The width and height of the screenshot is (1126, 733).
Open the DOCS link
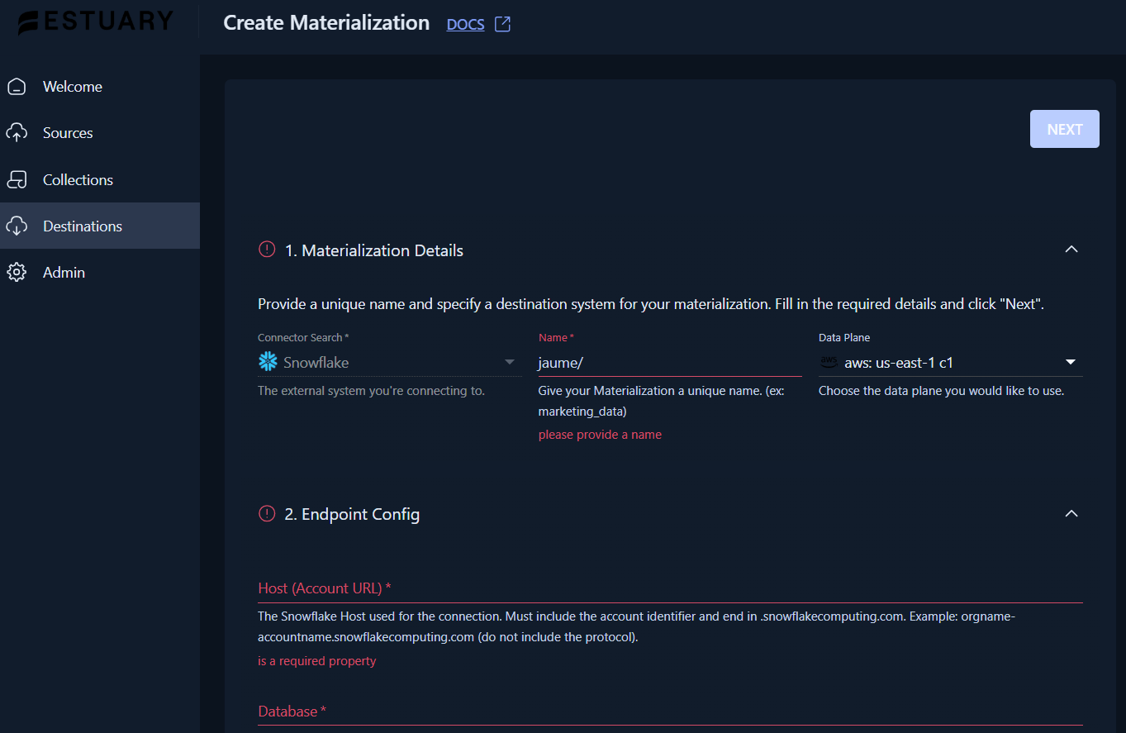point(465,24)
